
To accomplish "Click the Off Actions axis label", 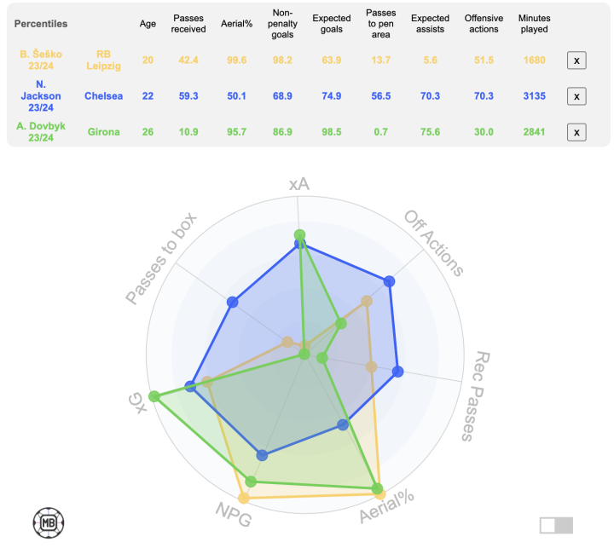I will (434, 245).
